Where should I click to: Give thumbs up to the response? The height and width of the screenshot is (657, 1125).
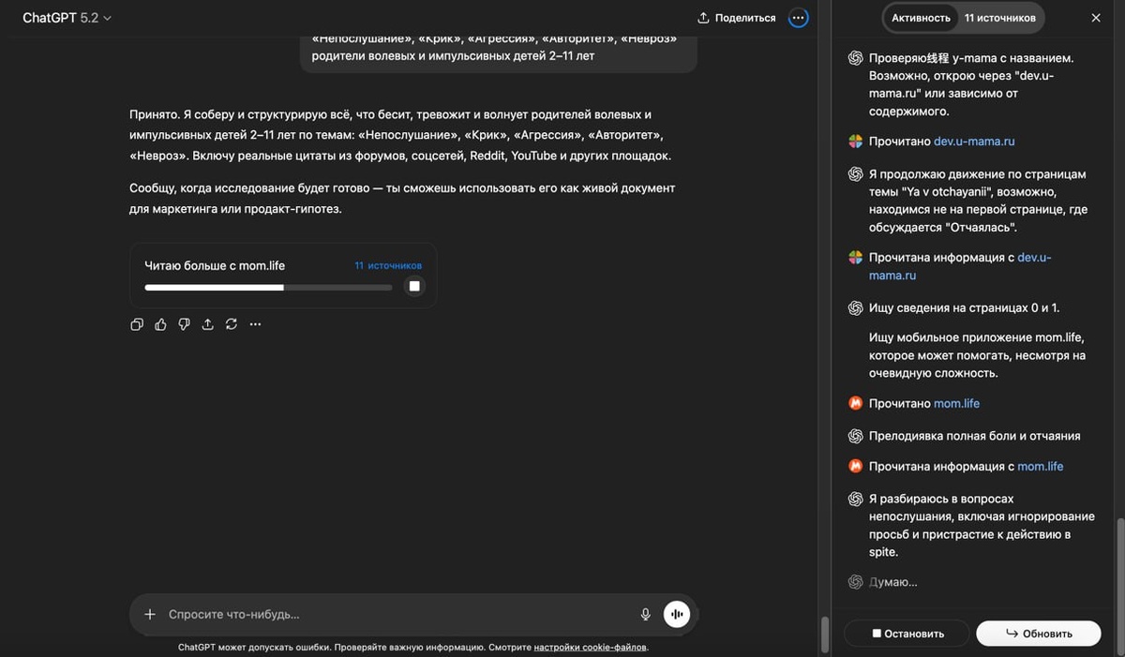(160, 324)
